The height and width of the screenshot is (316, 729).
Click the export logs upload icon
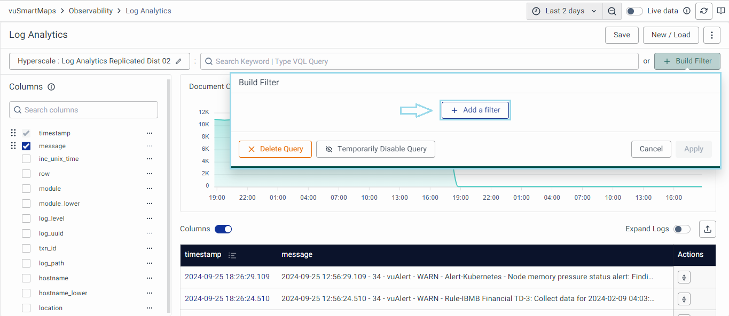click(x=708, y=229)
